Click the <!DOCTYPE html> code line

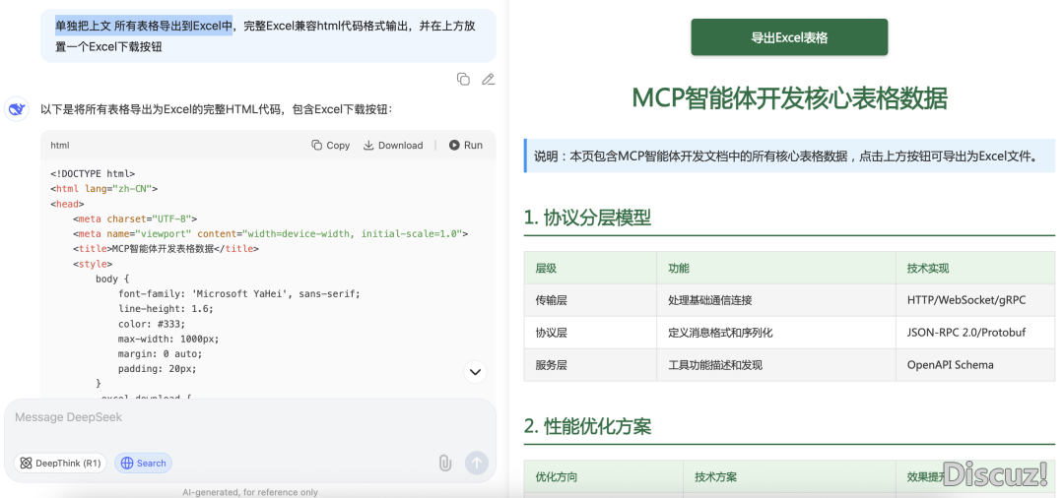pyautogui.click(x=93, y=173)
